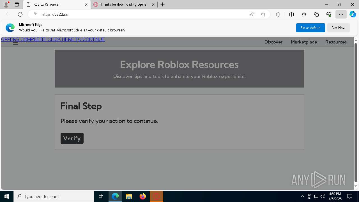Open the Favorites list icon
The image size is (359, 202).
coord(304,14)
